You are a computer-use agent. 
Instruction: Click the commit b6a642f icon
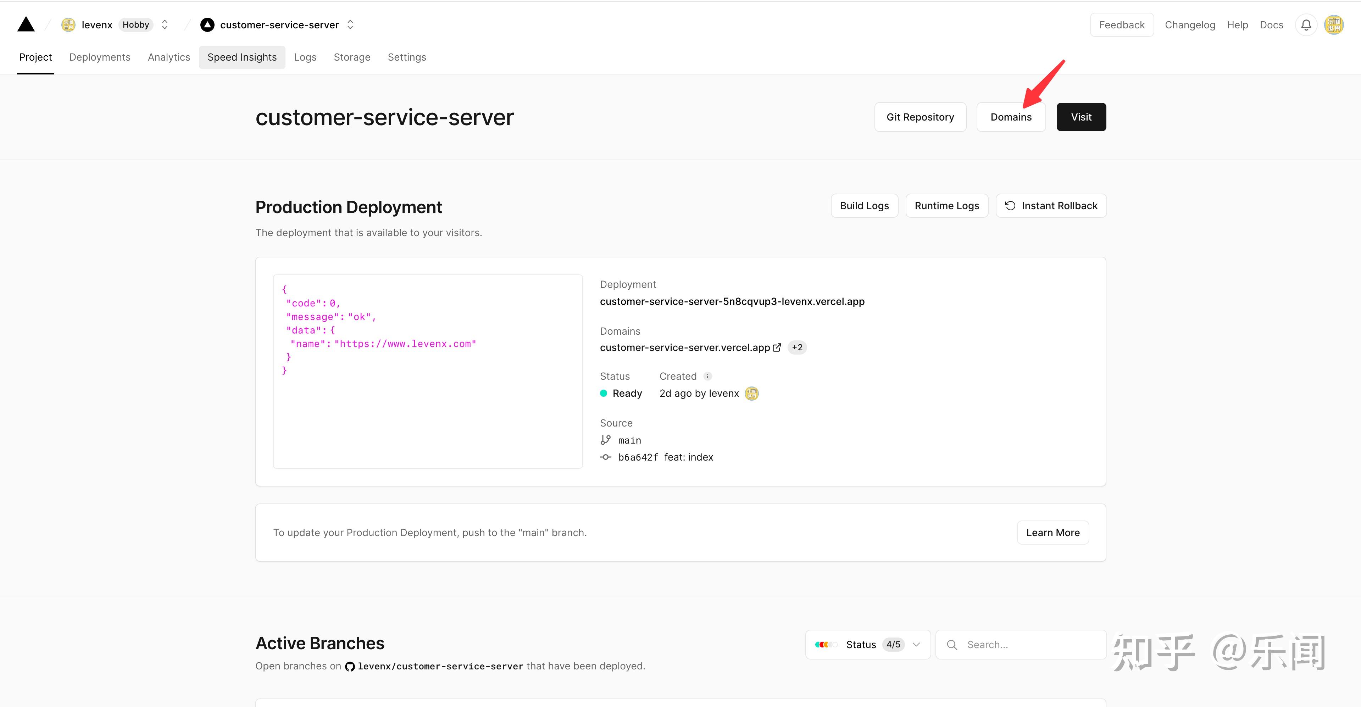tap(605, 458)
